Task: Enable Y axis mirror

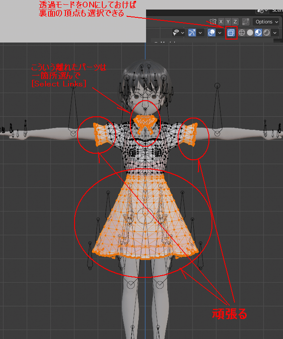Action: click(x=228, y=22)
